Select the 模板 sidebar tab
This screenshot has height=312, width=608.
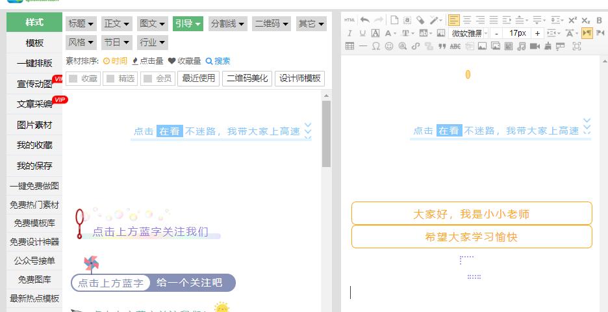tap(34, 43)
